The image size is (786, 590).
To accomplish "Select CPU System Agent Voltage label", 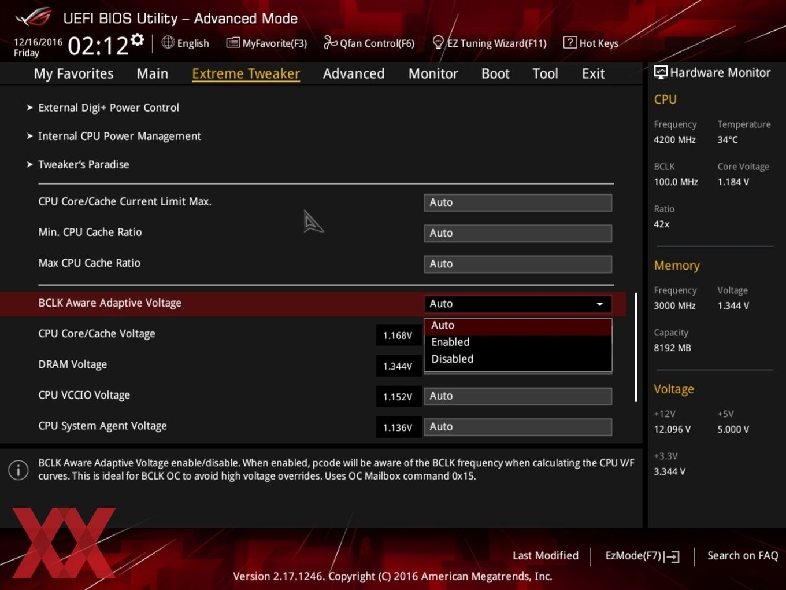I will pyautogui.click(x=102, y=426).
